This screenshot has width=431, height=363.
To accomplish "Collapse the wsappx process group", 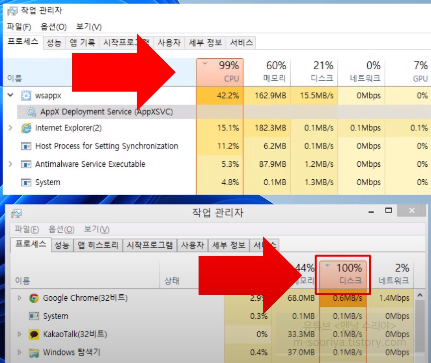I will point(10,95).
